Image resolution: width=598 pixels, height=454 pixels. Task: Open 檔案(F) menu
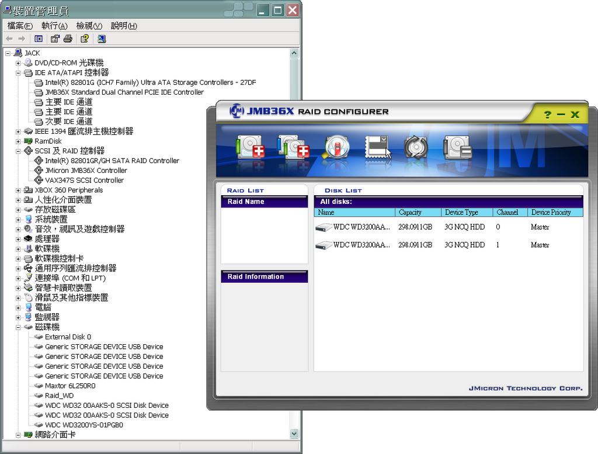click(20, 26)
